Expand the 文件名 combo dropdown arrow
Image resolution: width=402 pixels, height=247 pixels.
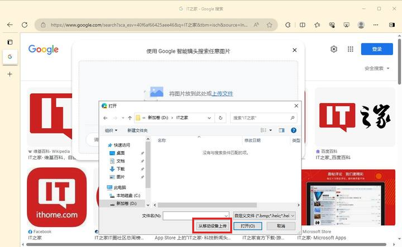[x=226, y=216]
